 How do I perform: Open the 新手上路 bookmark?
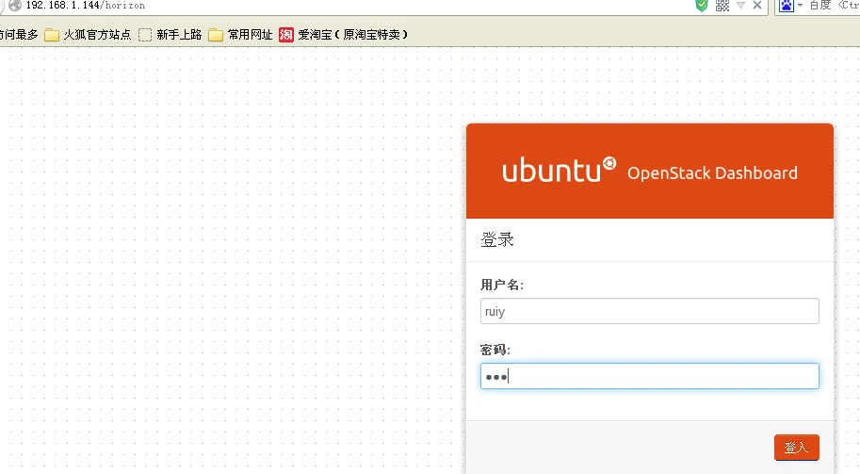(170, 35)
